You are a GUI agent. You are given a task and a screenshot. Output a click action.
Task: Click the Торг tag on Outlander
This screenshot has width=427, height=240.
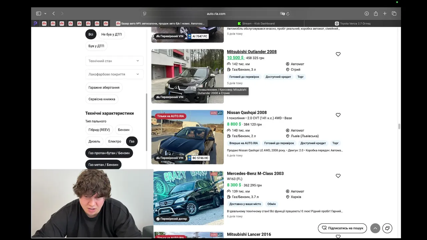point(301,77)
